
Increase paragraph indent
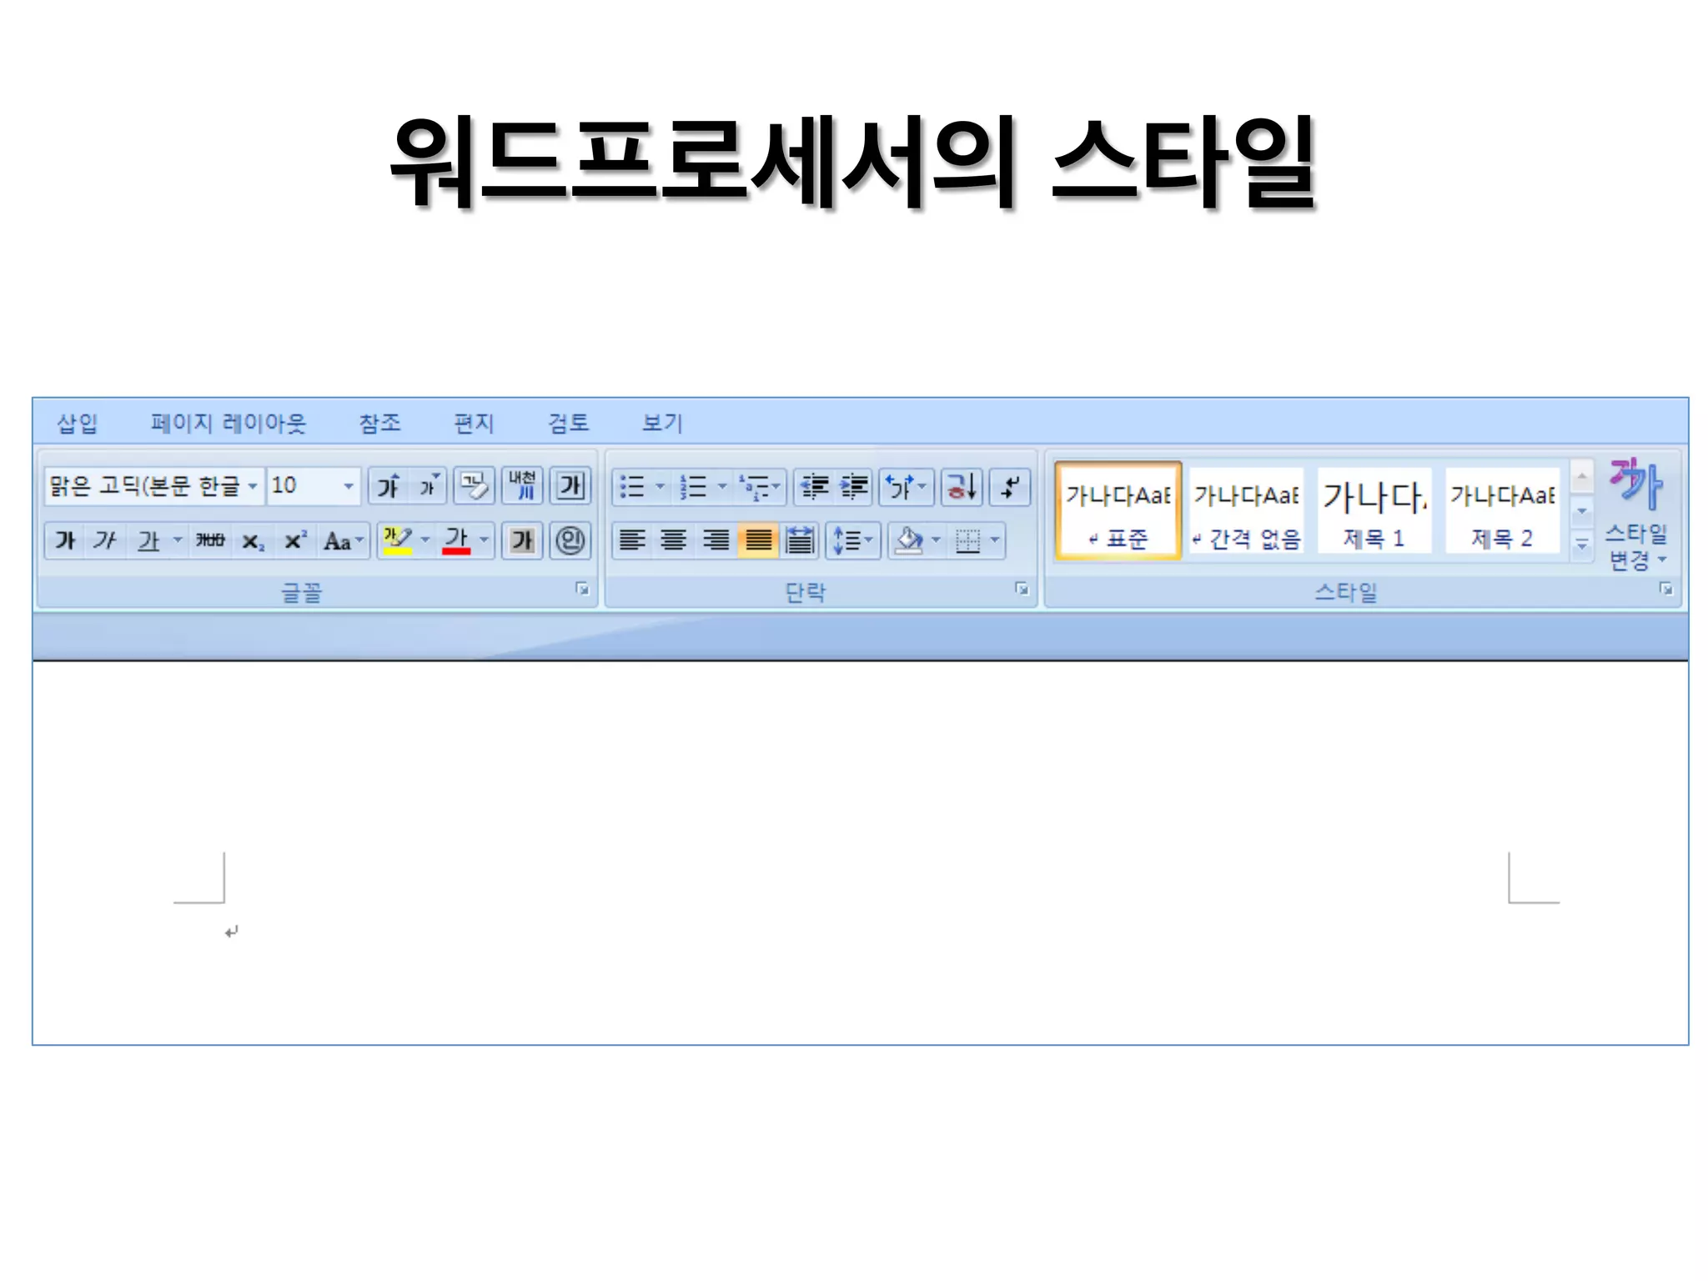[x=854, y=486]
